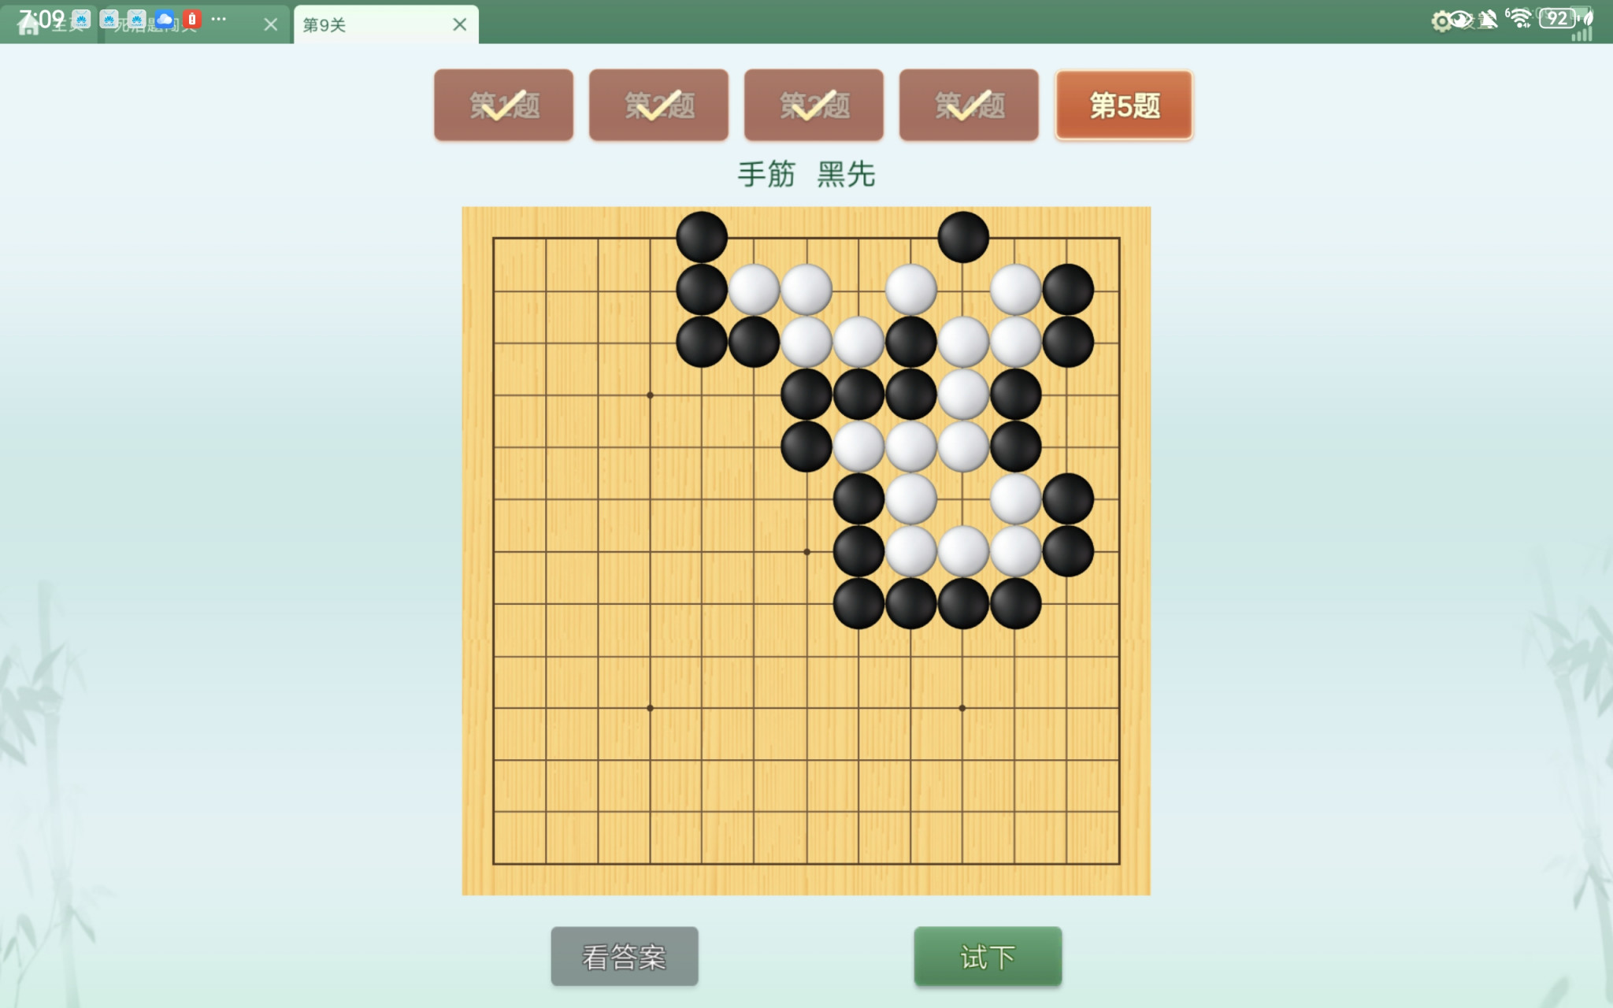Image resolution: width=1613 pixels, height=1008 pixels.
Task: Click the muted bell notification icon
Action: coord(1488,20)
